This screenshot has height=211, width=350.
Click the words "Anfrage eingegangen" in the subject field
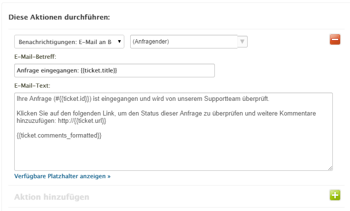tap(47, 70)
